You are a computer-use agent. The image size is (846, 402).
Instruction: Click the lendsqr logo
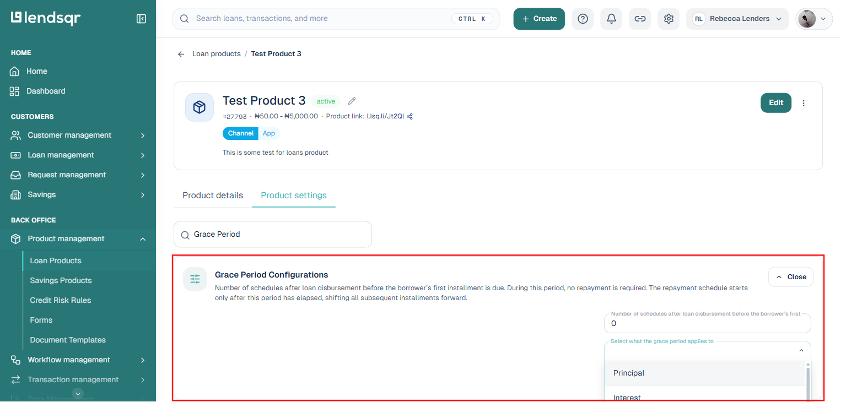point(46,19)
